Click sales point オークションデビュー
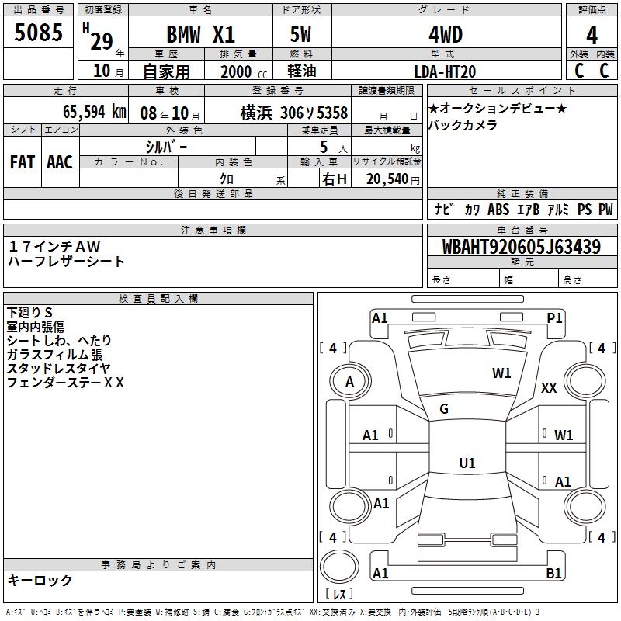621x621 pixels. [x=498, y=108]
